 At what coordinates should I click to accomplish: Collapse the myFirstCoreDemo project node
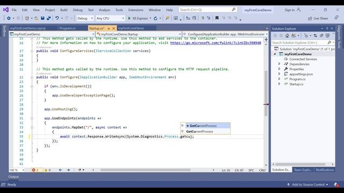point(275,54)
